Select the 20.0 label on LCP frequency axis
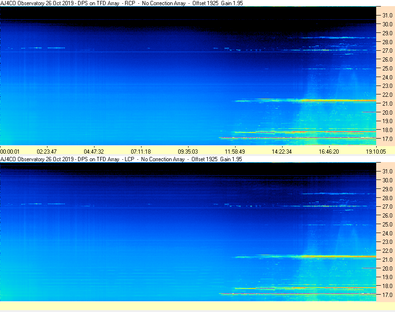 pos(387,268)
